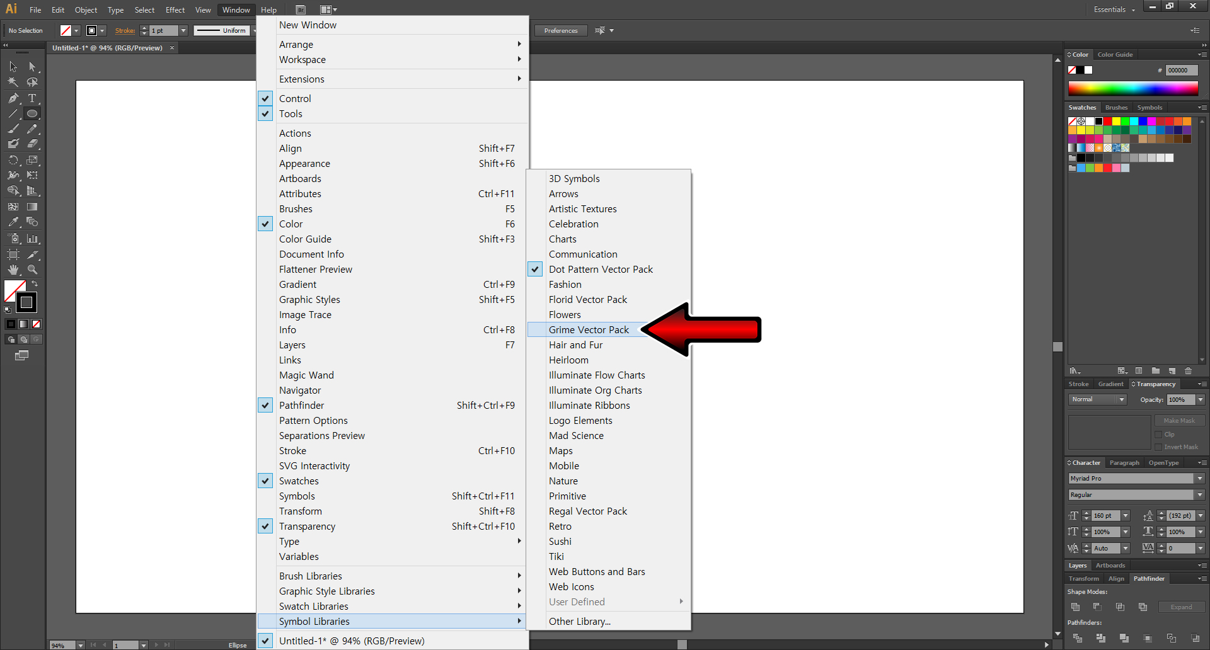This screenshot has width=1210, height=650.
Task: Select the Line Segment tool
Action: [13, 113]
